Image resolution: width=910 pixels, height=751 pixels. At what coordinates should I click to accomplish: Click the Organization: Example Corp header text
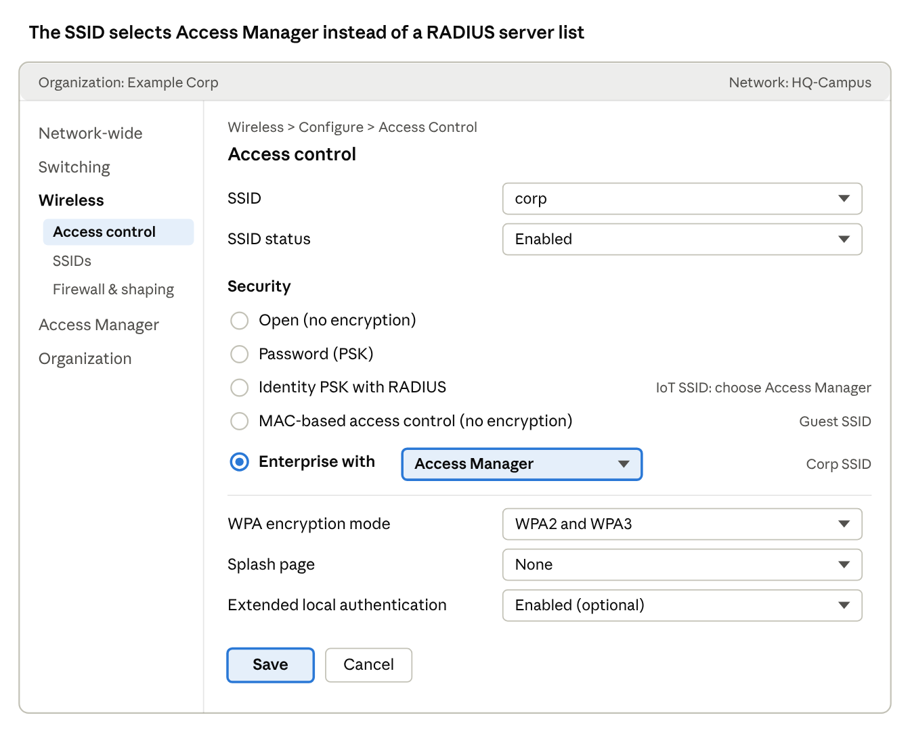click(x=129, y=83)
